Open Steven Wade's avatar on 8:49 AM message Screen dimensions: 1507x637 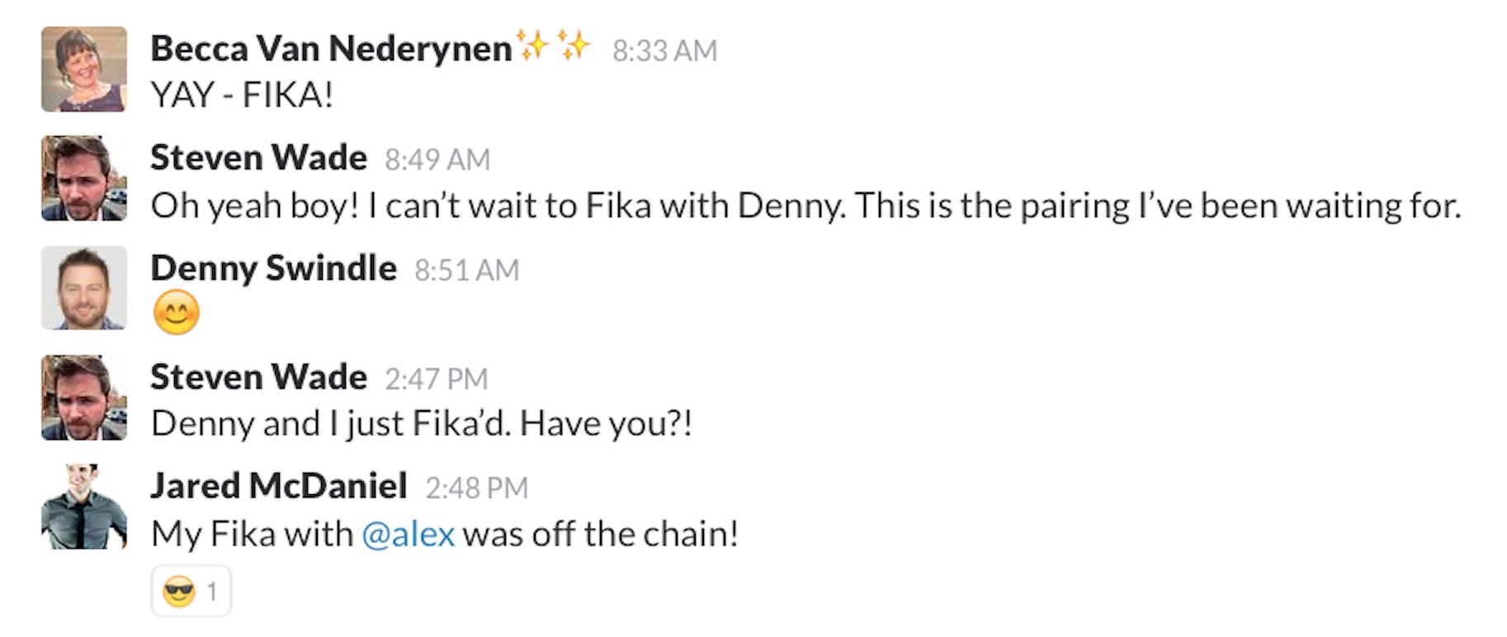coord(84,178)
